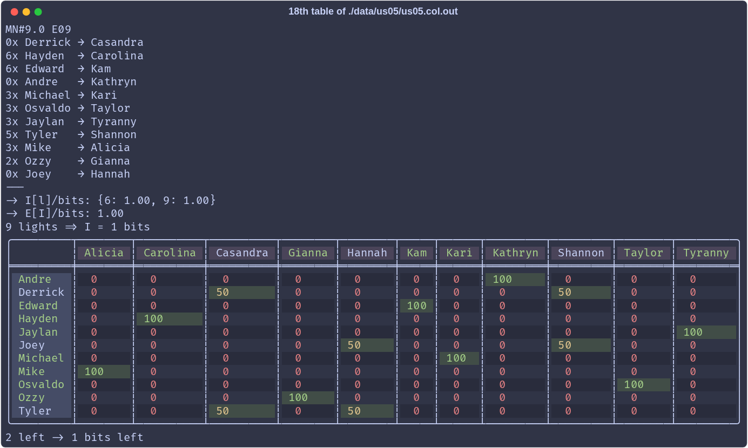Click the '2 left → 1 bits left' footer line
The height and width of the screenshot is (448, 748).
pyautogui.click(x=75, y=437)
